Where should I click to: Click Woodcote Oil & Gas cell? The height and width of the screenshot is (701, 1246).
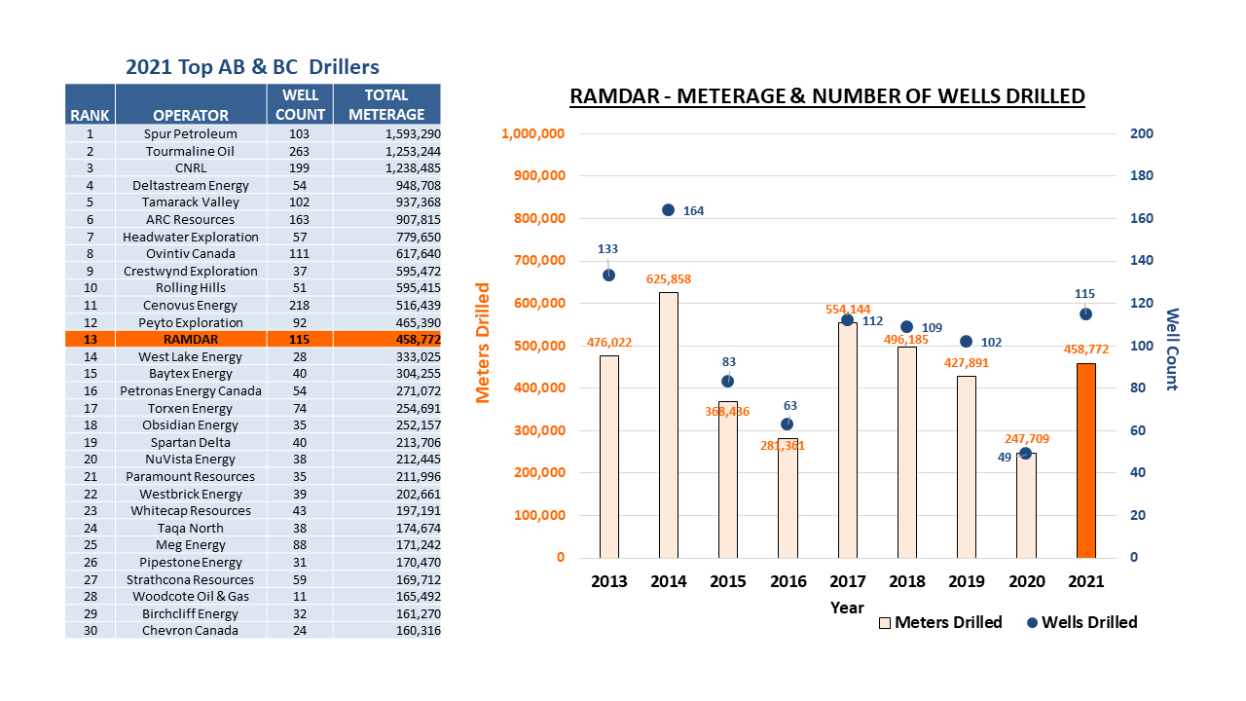coord(191,596)
